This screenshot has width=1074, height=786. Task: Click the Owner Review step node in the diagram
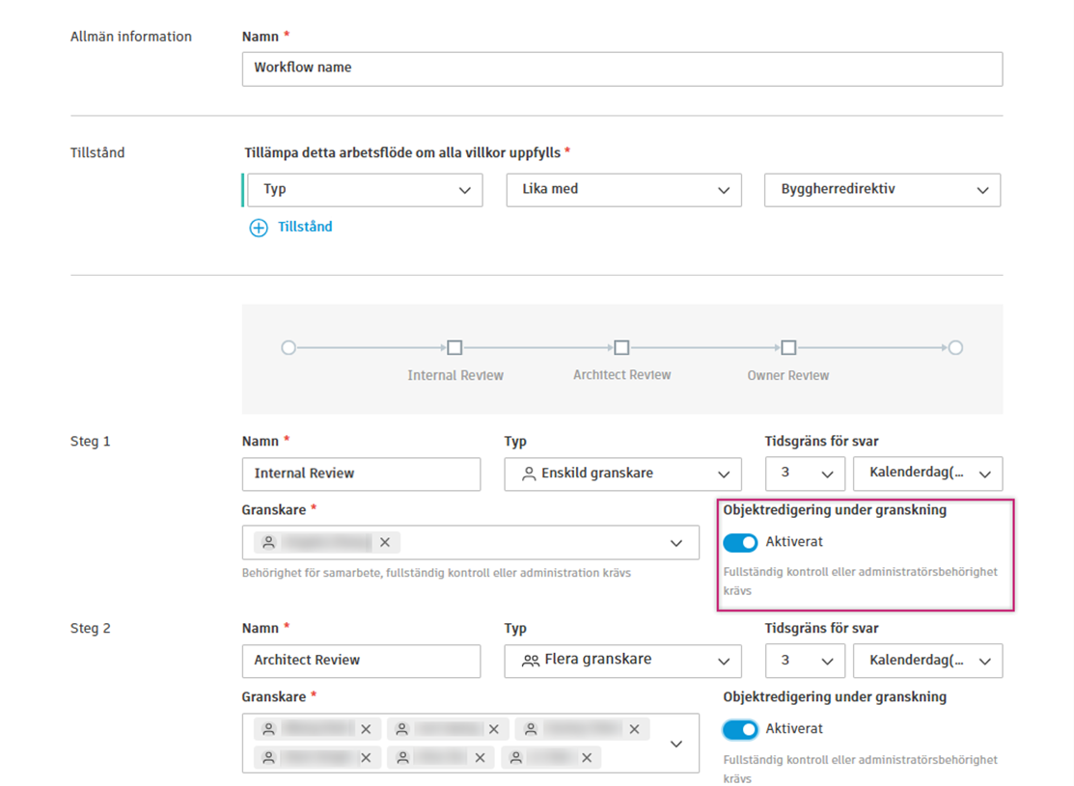(788, 348)
